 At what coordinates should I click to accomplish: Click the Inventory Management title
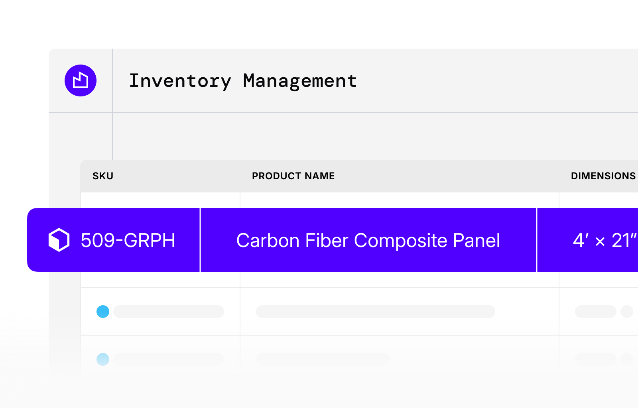[x=243, y=81]
